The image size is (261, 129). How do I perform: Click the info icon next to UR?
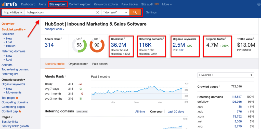[x=81, y=39]
